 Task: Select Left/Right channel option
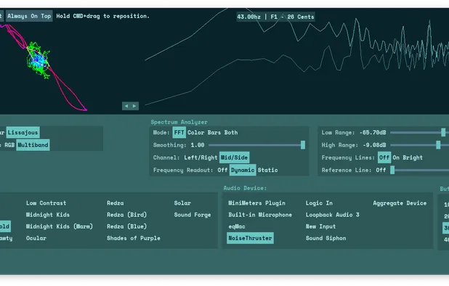tap(201, 158)
